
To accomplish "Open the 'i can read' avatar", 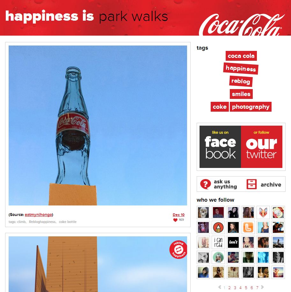I will (218, 242).
